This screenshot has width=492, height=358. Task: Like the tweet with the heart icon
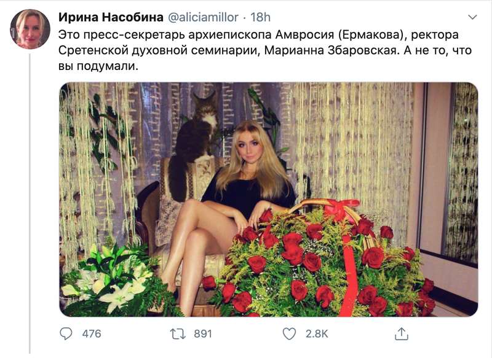(x=289, y=334)
